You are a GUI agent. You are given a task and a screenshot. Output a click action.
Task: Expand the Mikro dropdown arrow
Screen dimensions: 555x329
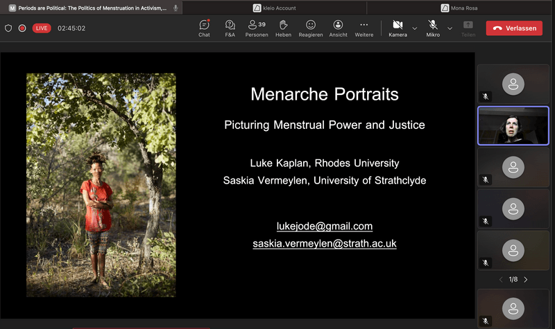(450, 28)
